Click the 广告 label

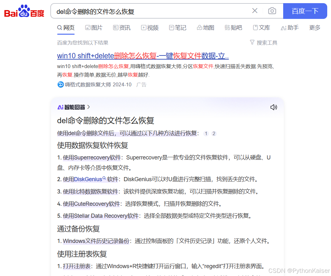tap(142, 84)
